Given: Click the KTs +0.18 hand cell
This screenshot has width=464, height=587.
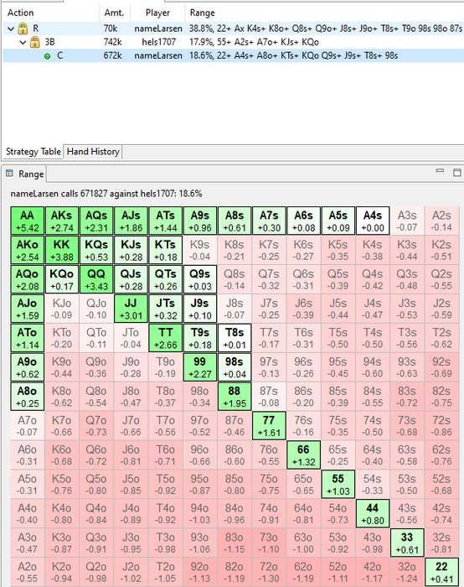Looking at the screenshot, I should point(165,250).
